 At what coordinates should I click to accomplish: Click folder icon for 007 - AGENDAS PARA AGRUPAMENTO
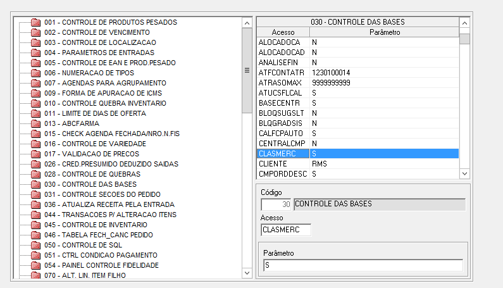35,83
